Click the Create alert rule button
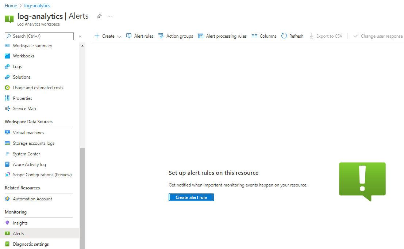404x249 pixels. (191, 197)
